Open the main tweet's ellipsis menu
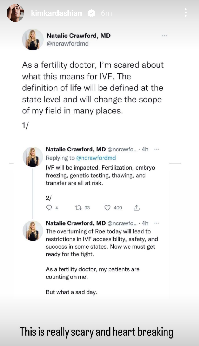 click(x=164, y=36)
